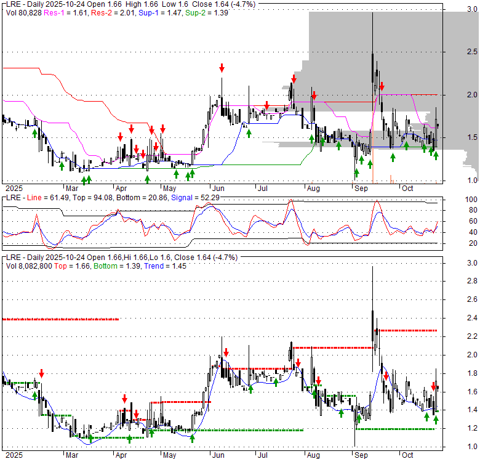
Task: Click the 1.8 price axis label
Action: click(x=472, y=373)
